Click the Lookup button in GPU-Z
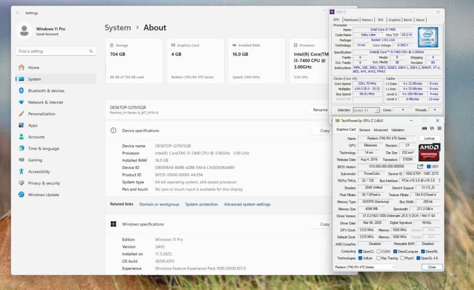474x290 pixels. (x=429, y=138)
